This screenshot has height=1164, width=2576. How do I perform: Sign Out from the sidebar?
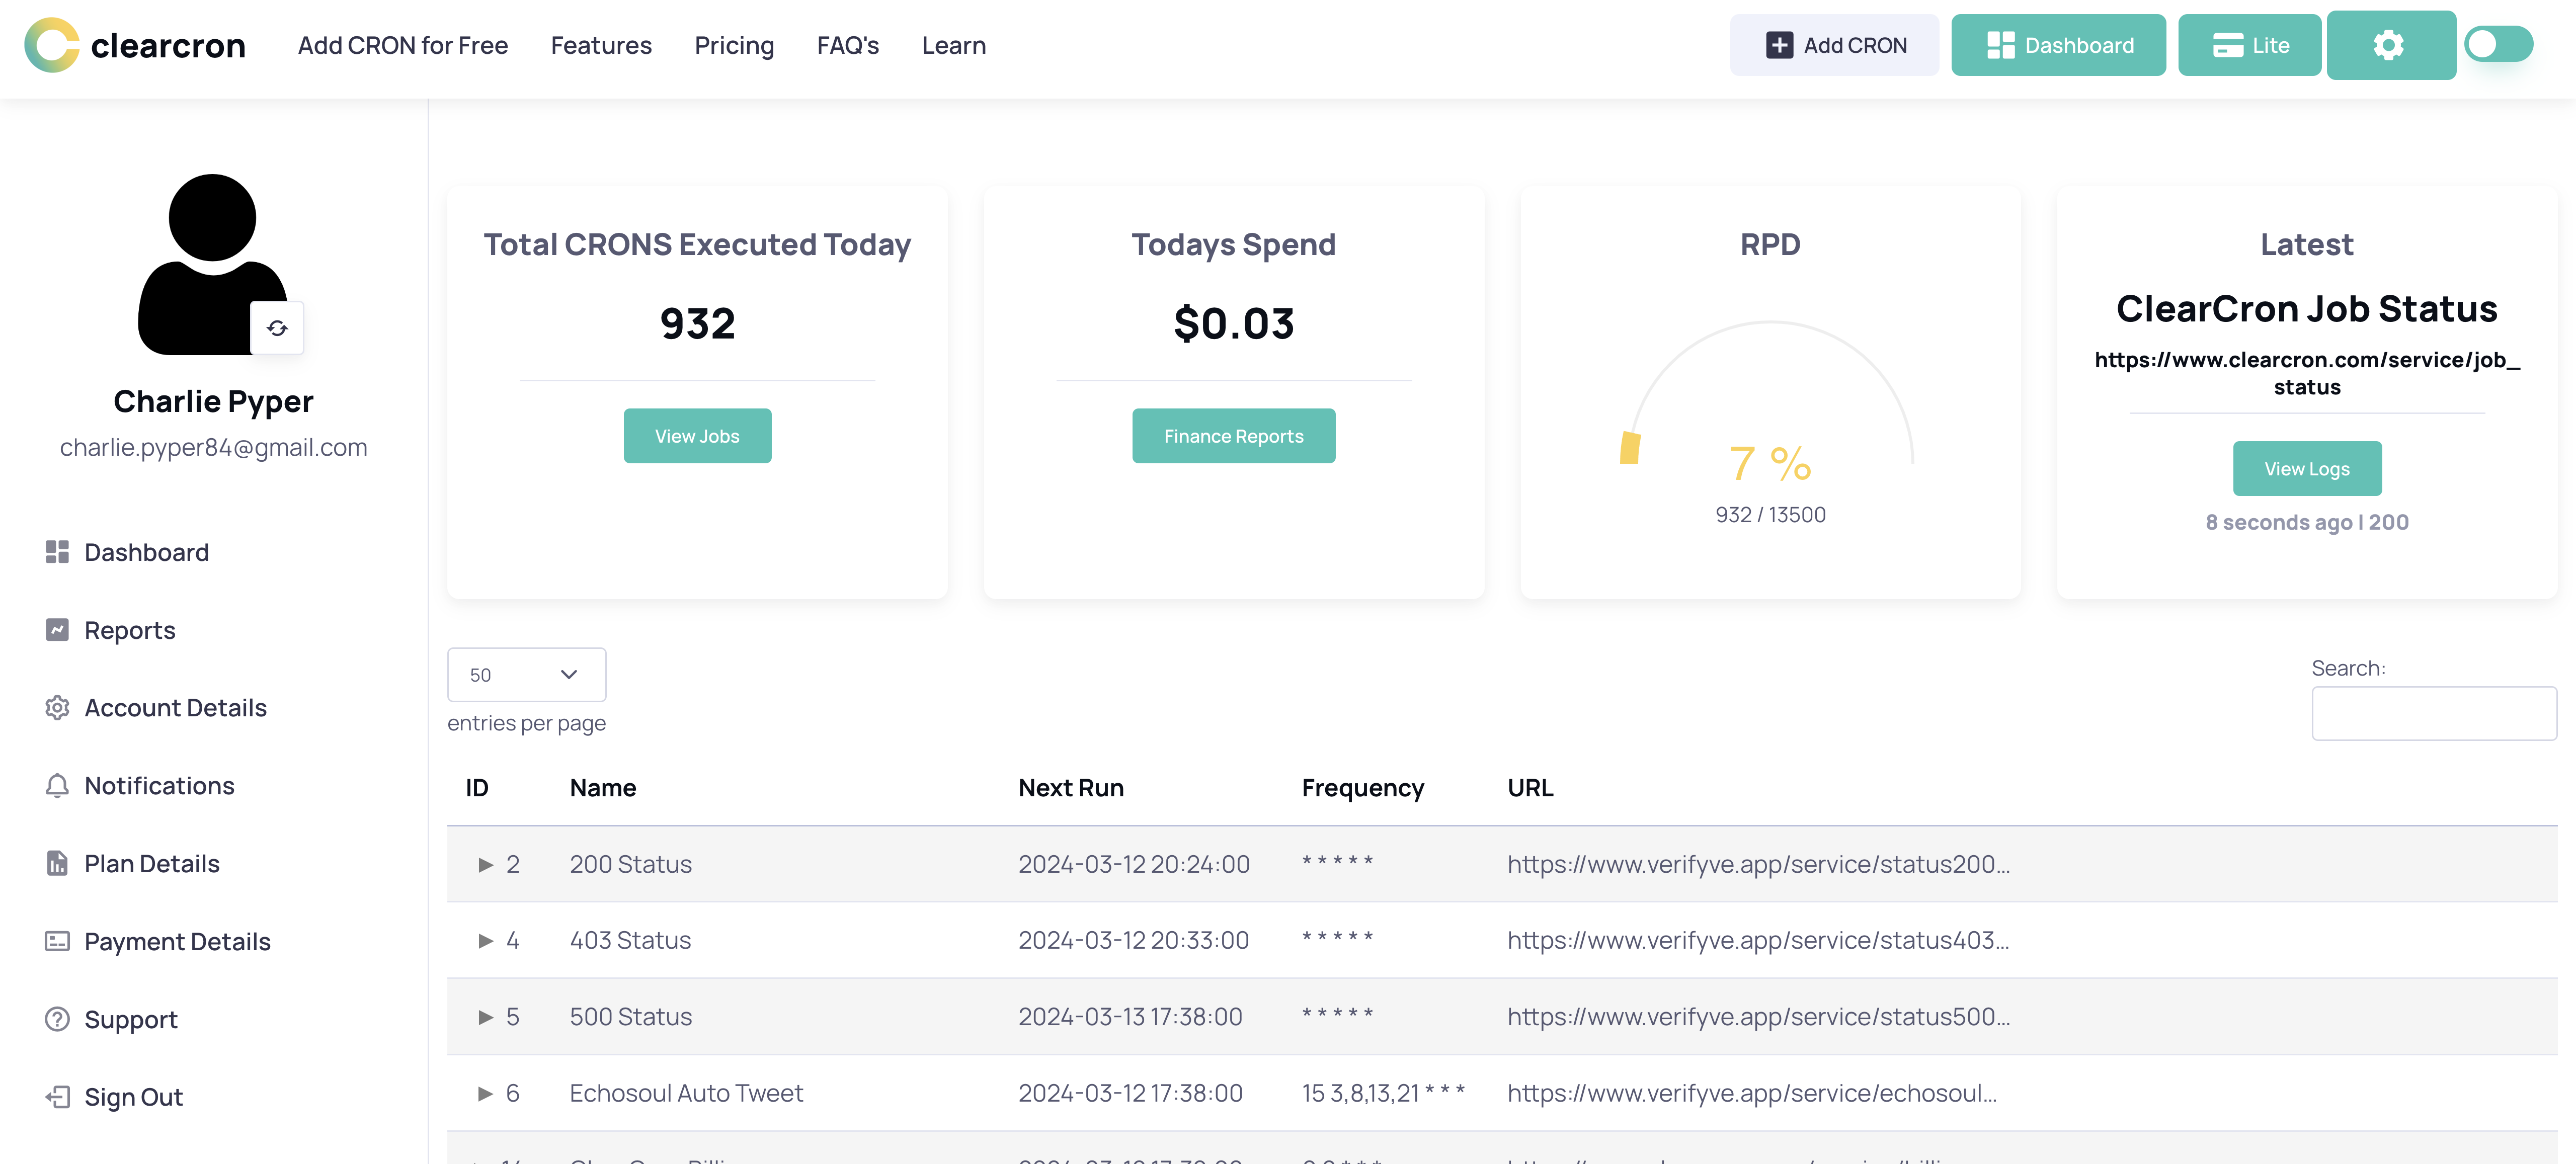click(x=133, y=1097)
